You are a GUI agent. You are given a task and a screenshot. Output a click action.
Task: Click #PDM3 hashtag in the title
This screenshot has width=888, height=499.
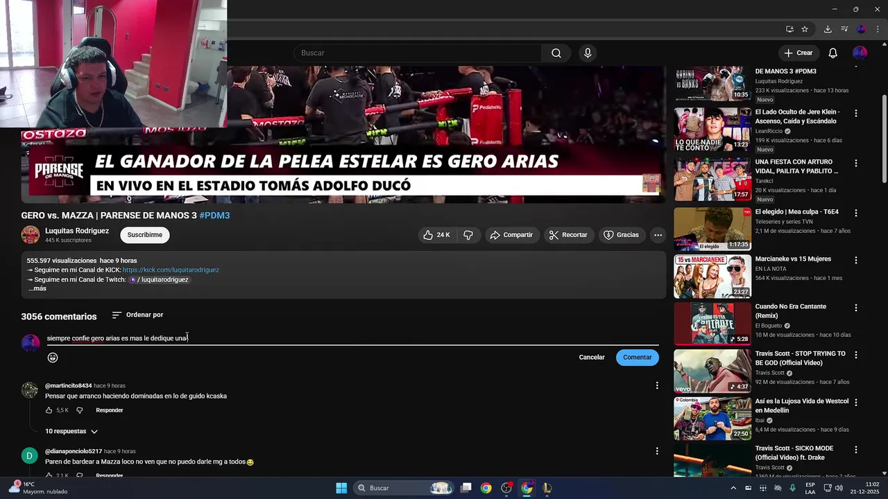coord(214,216)
